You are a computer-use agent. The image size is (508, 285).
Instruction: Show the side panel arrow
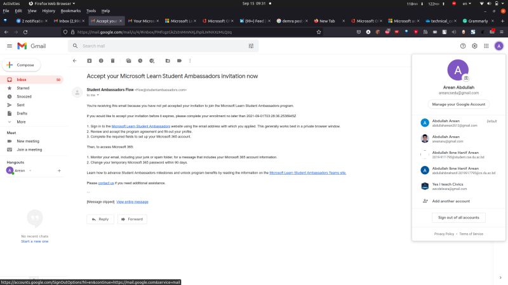[x=500, y=277]
